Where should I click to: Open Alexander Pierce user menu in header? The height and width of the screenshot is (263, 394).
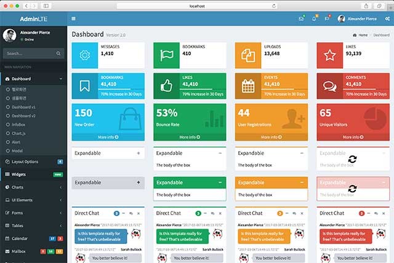(x=357, y=18)
